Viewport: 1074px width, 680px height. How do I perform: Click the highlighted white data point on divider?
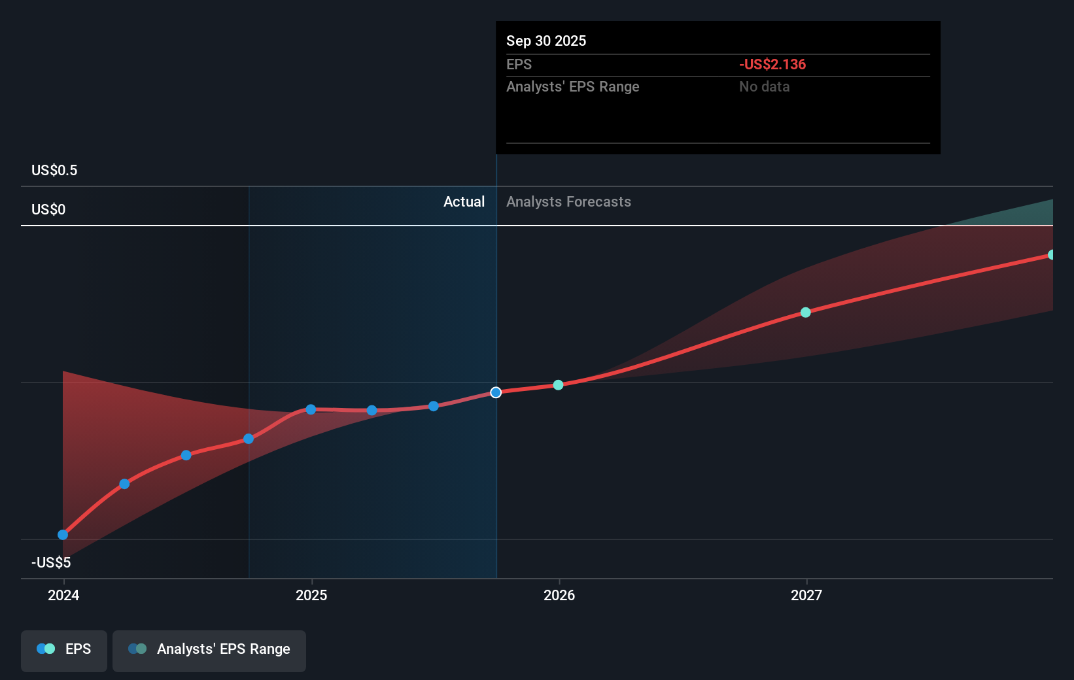[x=496, y=392]
